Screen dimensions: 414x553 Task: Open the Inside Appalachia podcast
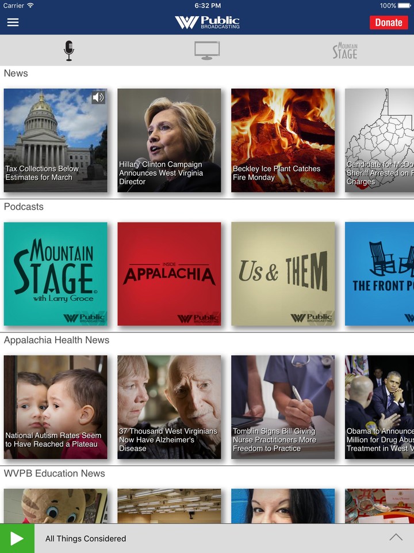169,274
